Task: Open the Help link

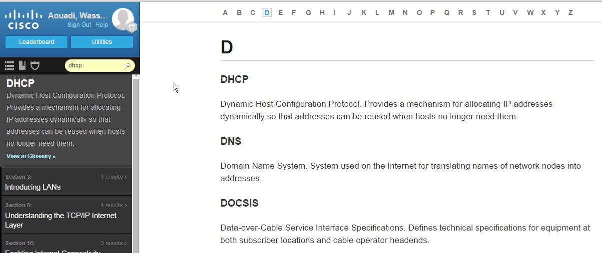Action: click(102, 25)
